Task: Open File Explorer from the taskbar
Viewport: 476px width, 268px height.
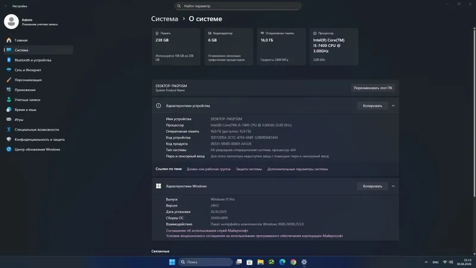Action: [x=261, y=262]
